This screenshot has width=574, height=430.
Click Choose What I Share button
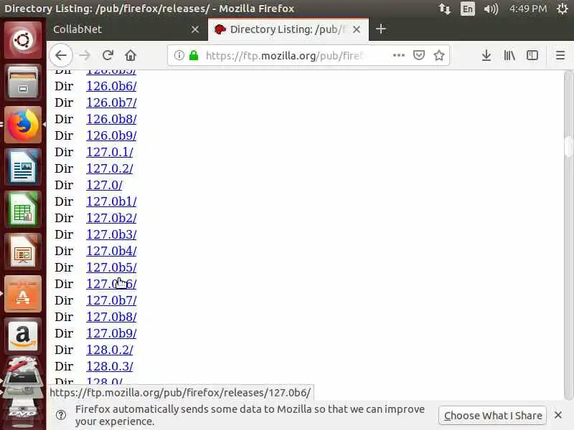coord(492,416)
